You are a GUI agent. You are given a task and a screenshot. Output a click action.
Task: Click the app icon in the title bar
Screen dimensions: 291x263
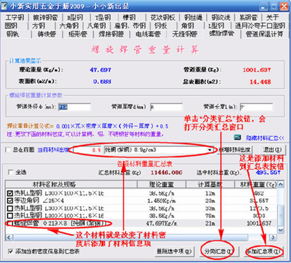point(4,6)
